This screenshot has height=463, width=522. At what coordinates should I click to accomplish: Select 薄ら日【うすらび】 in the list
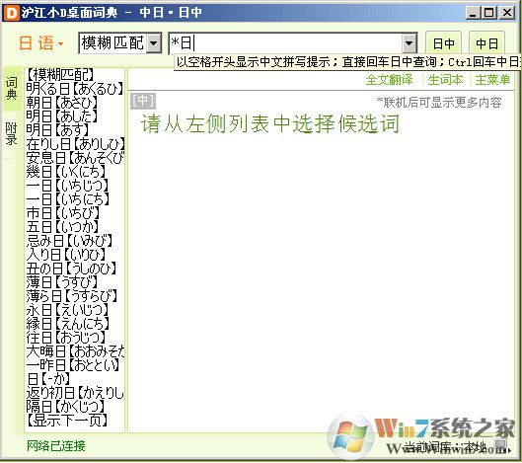[72, 296]
